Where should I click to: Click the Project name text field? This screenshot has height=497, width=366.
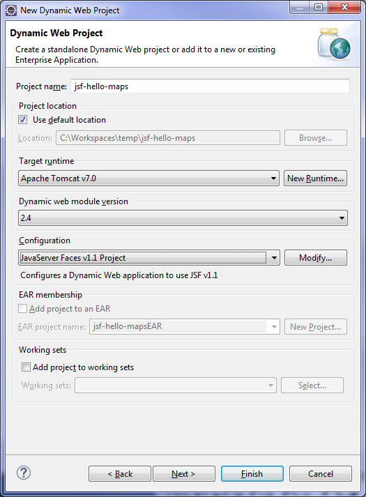[210, 86]
